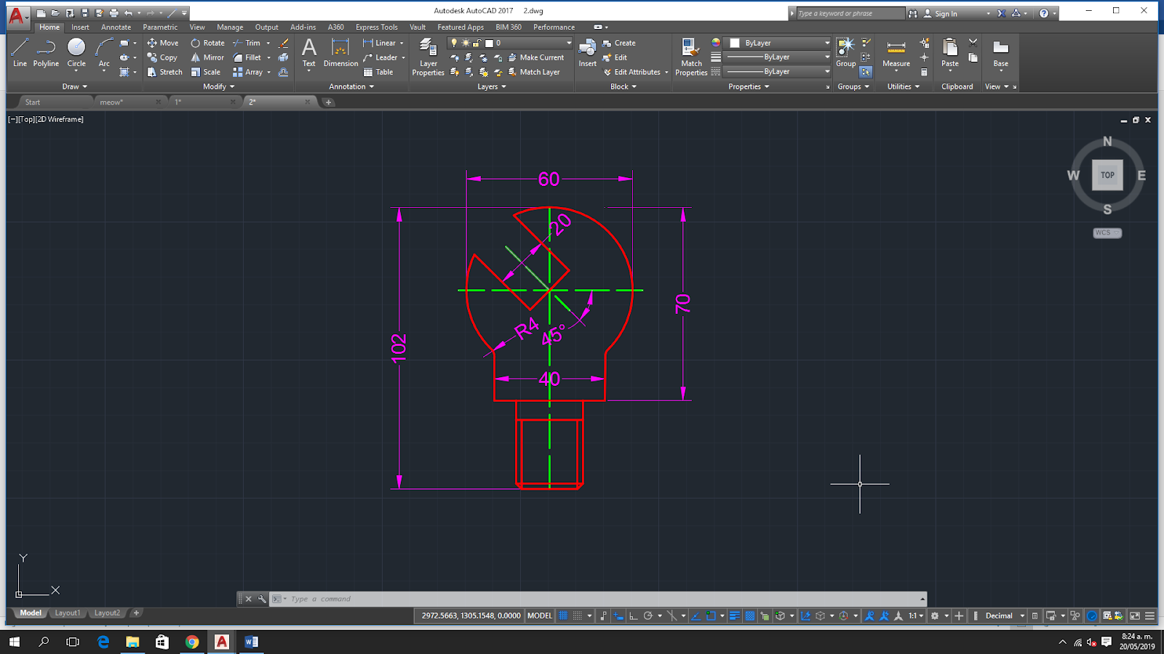Click the Sign In link
1164x654 pixels.
(946, 13)
